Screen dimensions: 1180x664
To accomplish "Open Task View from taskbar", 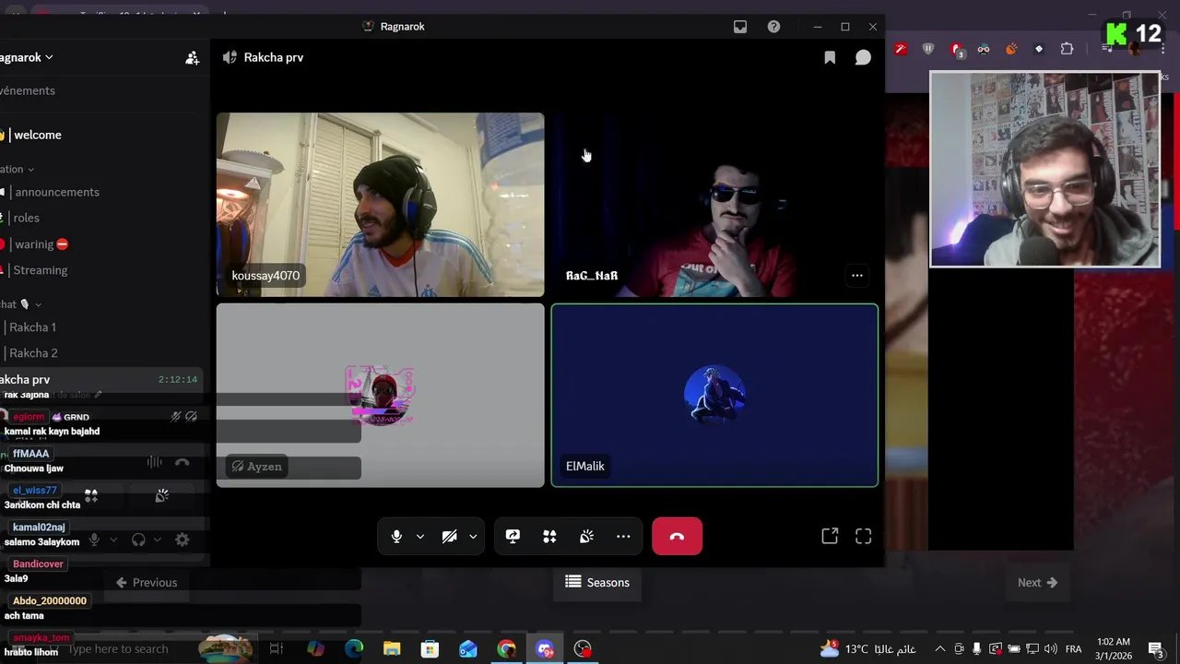I will [x=276, y=649].
